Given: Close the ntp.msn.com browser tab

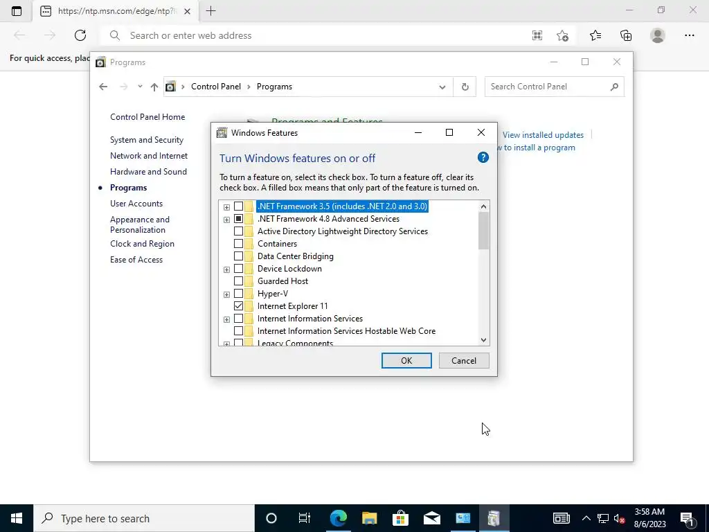Looking at the screenshot, I should coord(187,11).
